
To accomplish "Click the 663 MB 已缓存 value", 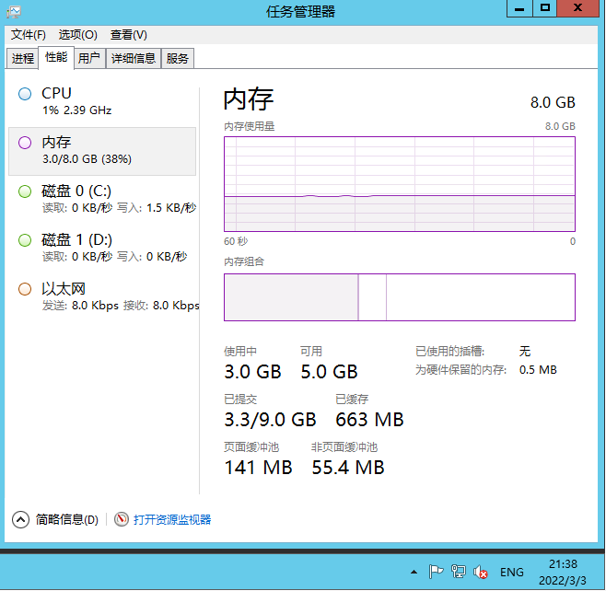I will 369,420.
